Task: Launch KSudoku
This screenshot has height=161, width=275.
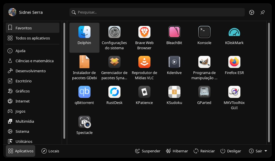Action: 174,98
